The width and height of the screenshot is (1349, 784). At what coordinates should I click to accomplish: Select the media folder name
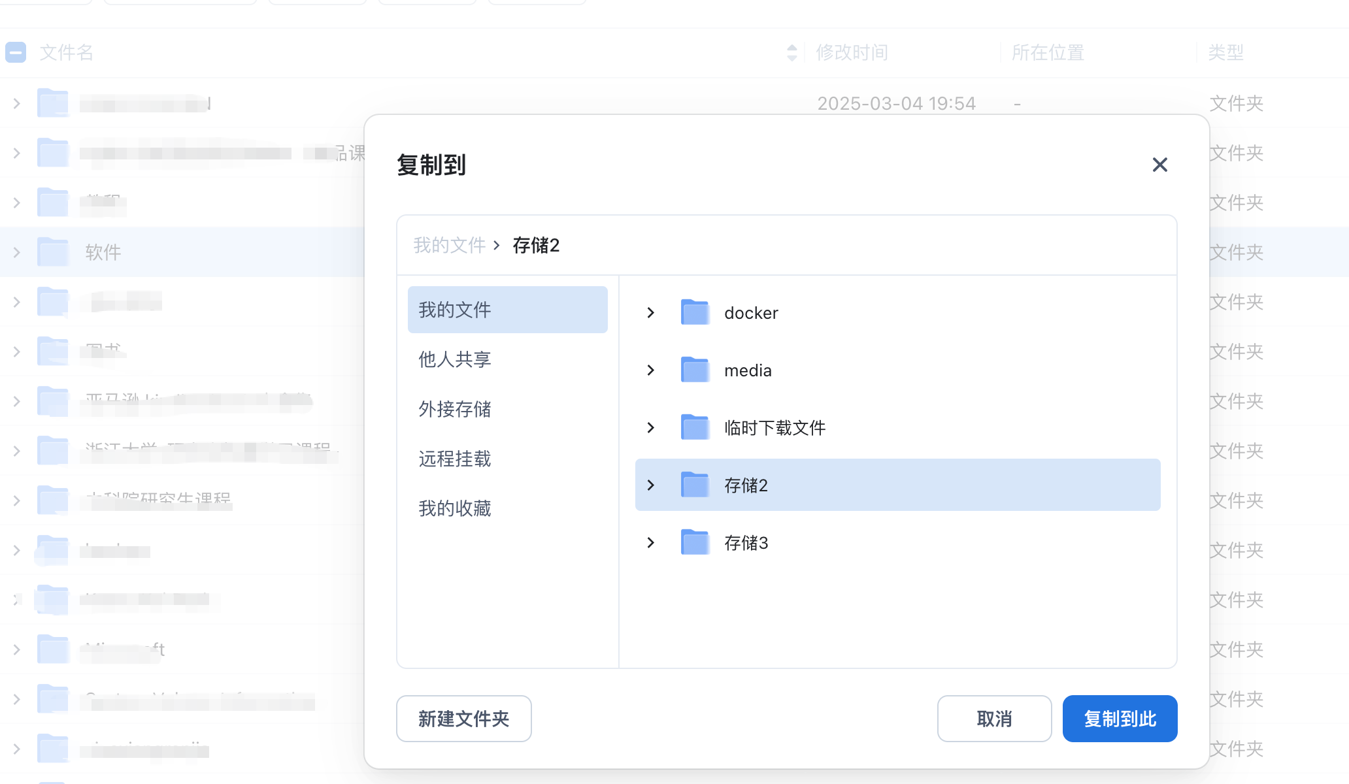748,370
